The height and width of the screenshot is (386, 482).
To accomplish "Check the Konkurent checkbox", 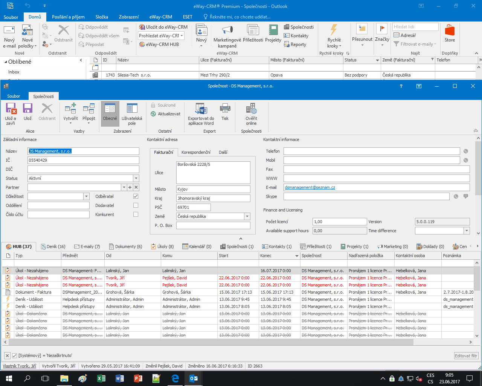I will click(136, 214).
